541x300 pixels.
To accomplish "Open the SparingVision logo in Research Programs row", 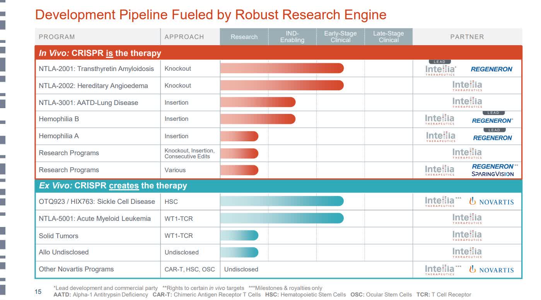I will pos(493,174).
